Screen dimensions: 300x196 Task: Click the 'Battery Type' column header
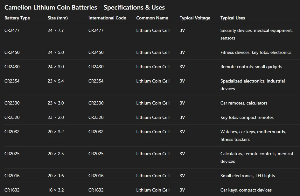17,18
